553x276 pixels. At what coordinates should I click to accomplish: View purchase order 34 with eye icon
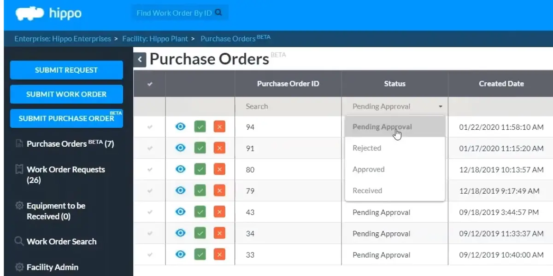click(181, 233)
